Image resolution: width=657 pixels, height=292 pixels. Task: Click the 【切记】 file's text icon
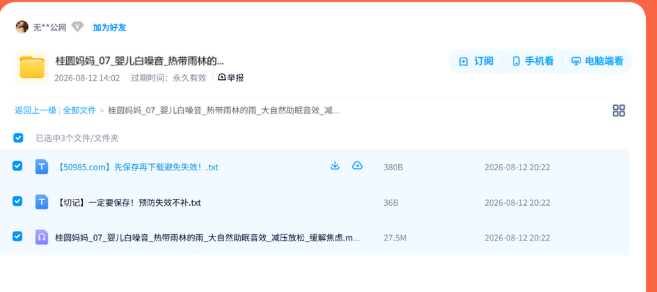coord(42,202)
